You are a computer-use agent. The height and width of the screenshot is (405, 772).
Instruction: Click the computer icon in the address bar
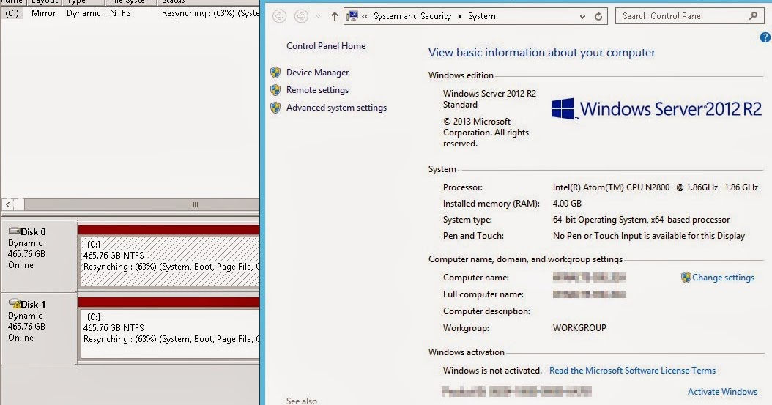pyautogui.click(x=352, y=16)
